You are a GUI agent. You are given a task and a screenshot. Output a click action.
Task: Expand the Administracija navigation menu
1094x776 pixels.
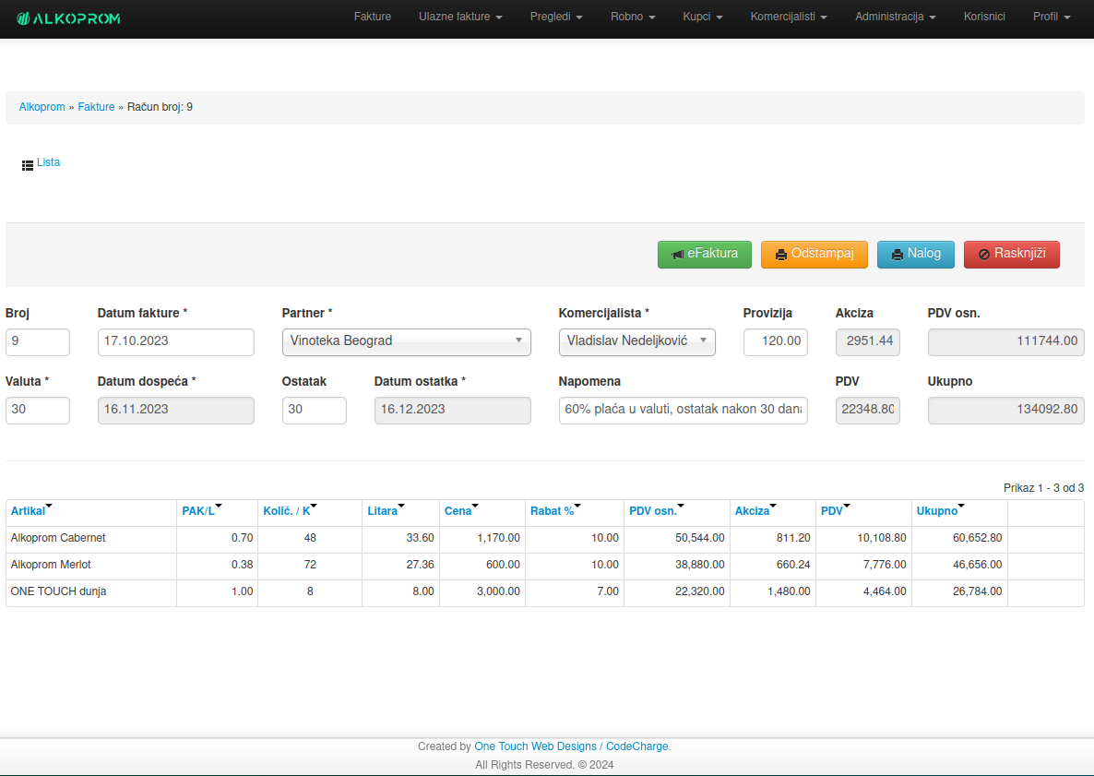point(895,17)
